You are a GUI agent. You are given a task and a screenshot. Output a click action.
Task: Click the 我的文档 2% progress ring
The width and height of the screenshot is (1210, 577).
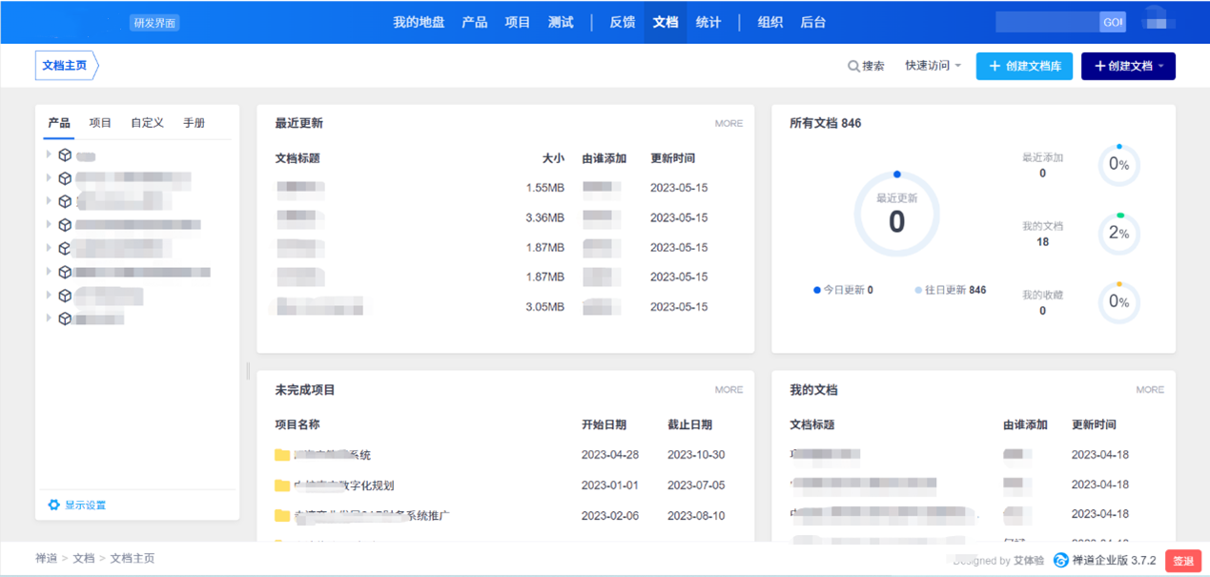point(1118,234)
